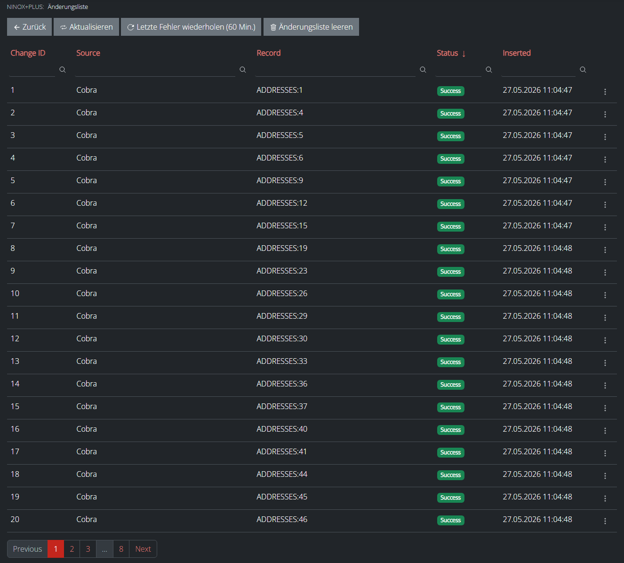
Task: Open row options for ADDRESSES:36
Action: pos(605,386)
